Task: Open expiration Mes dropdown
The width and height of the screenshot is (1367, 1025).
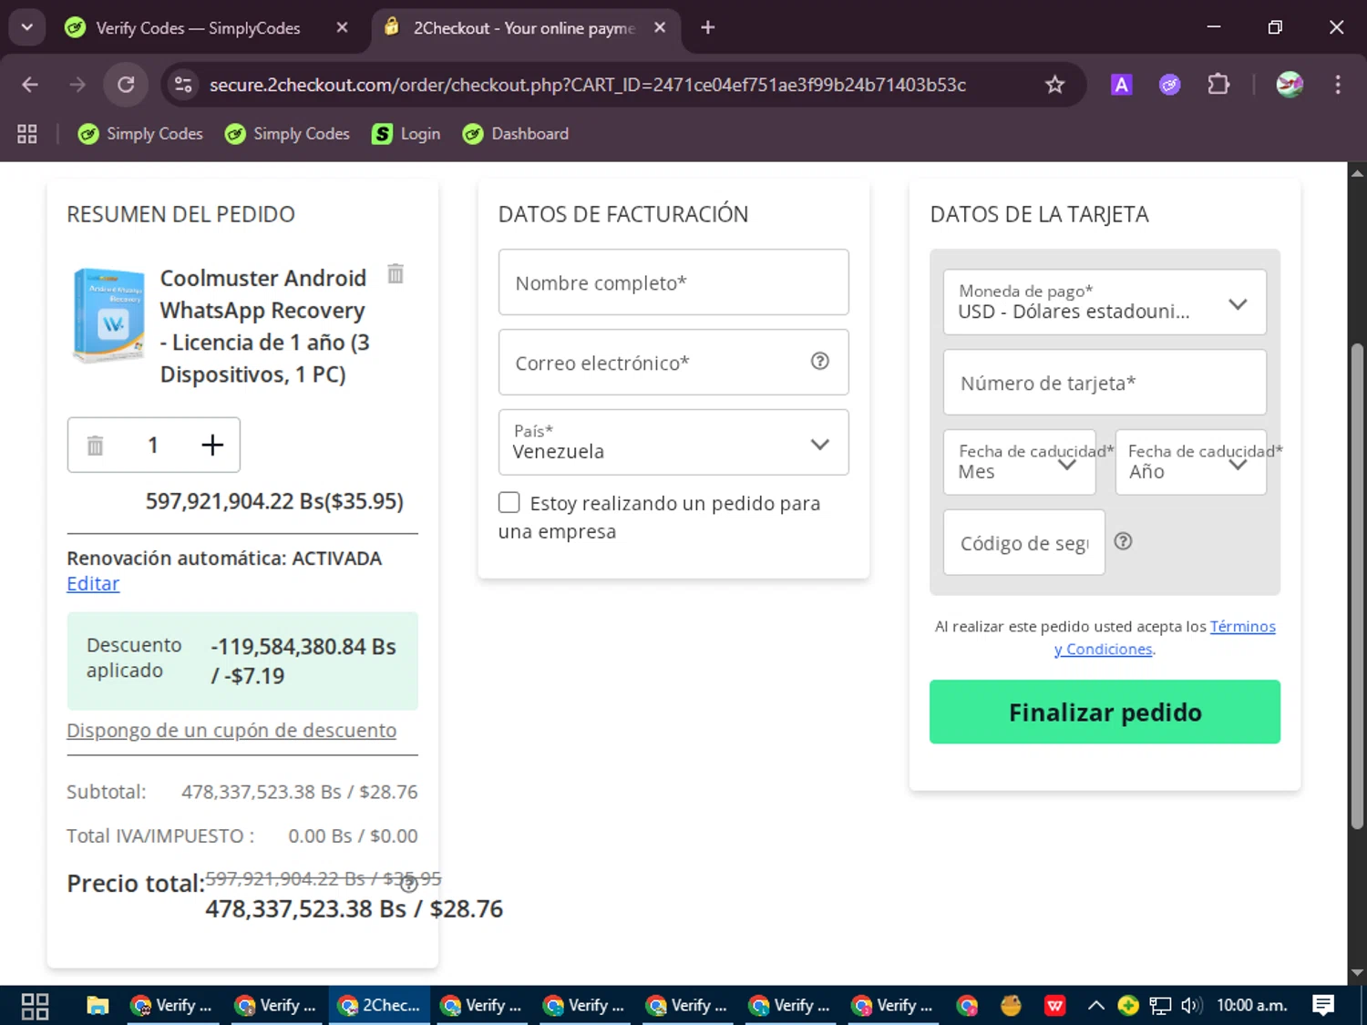Action: tap(1019, 462)
